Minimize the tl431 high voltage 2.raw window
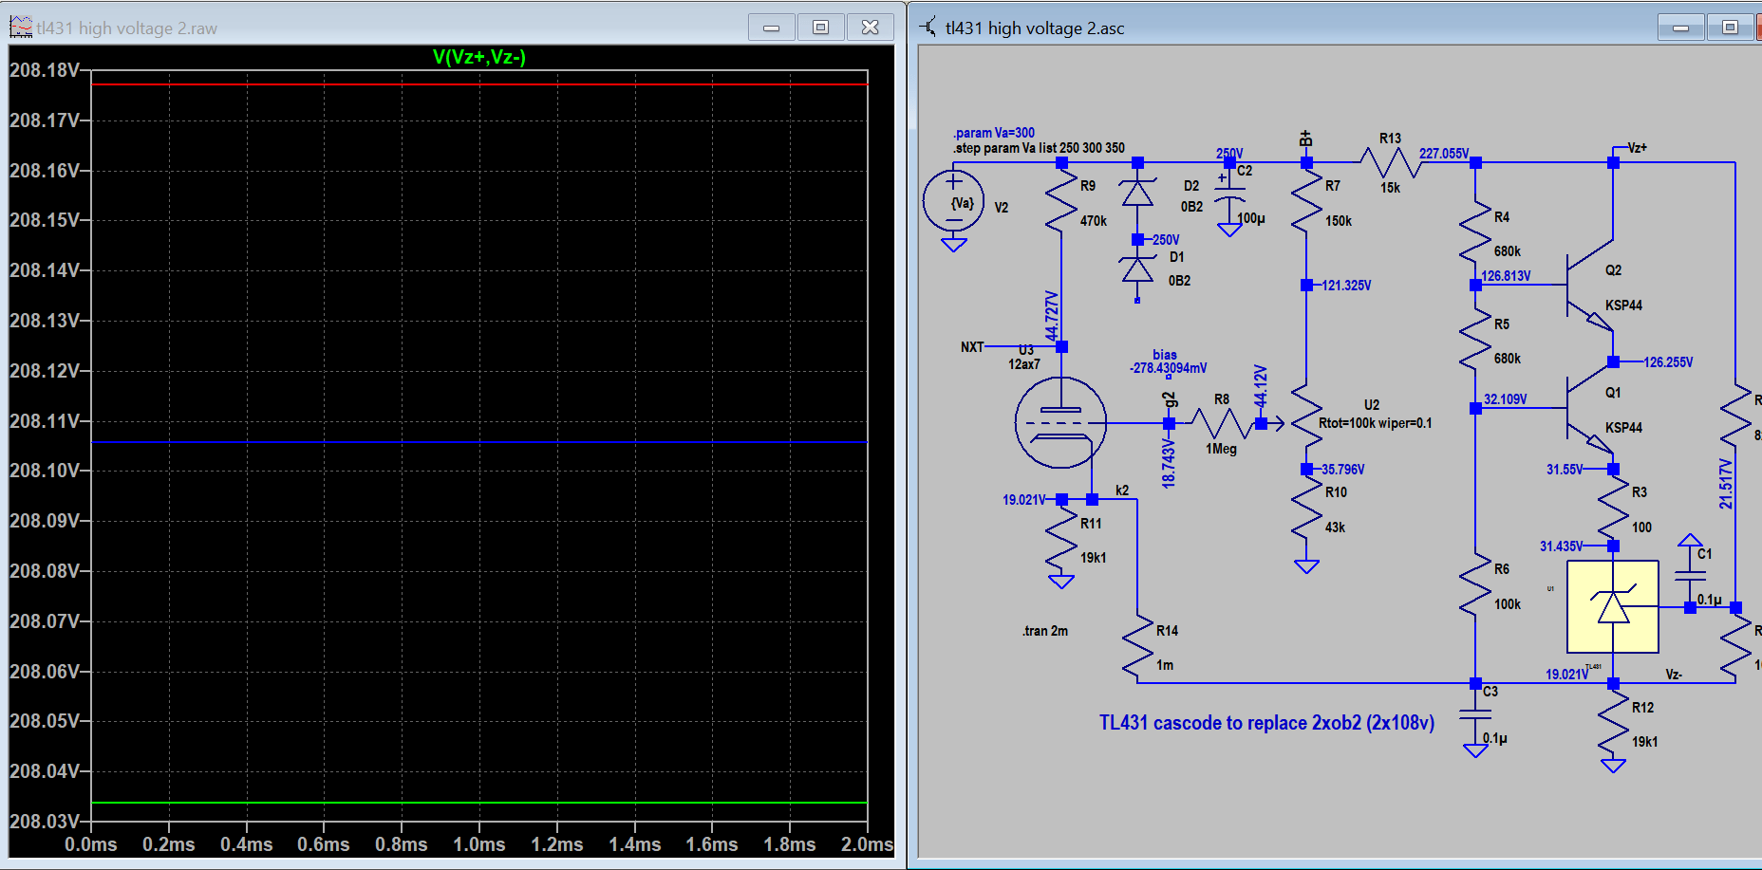 click(772, 28)
